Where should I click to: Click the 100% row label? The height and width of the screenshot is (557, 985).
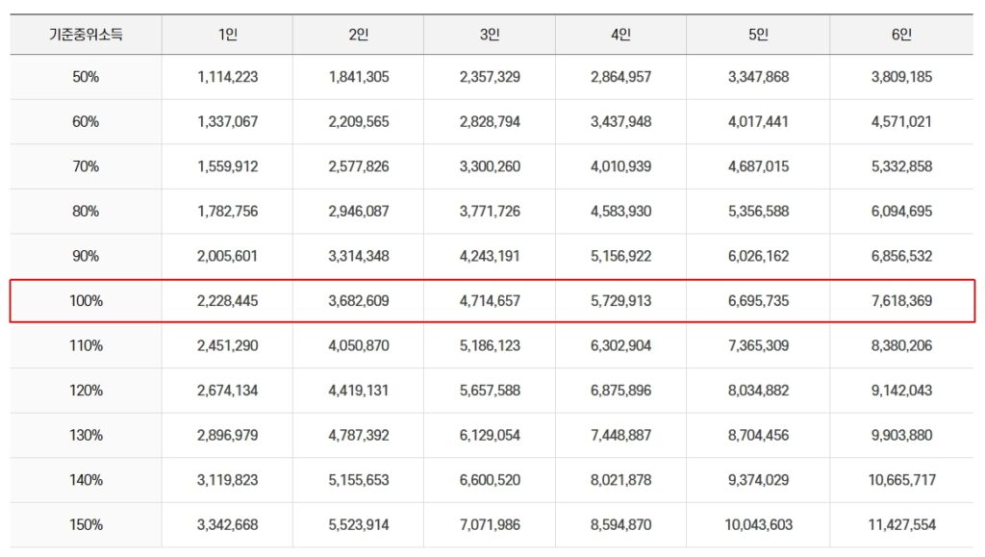pos(86,301)
